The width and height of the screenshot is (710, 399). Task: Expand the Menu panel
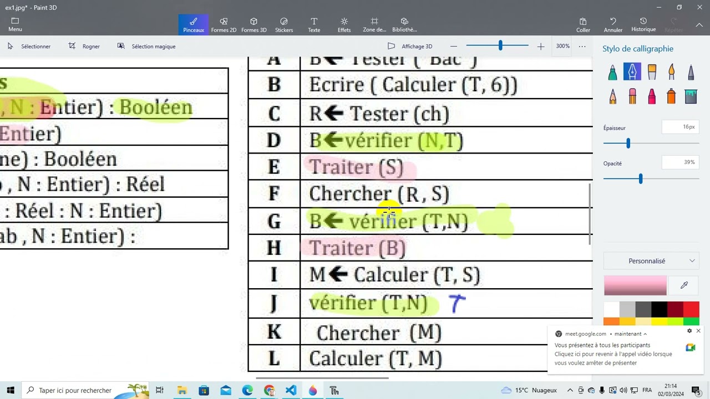(x=15, y=24)
